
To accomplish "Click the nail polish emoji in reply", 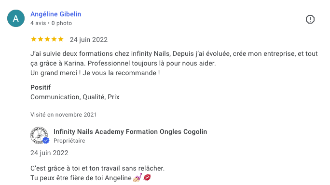I will click(x=137, y=178).
